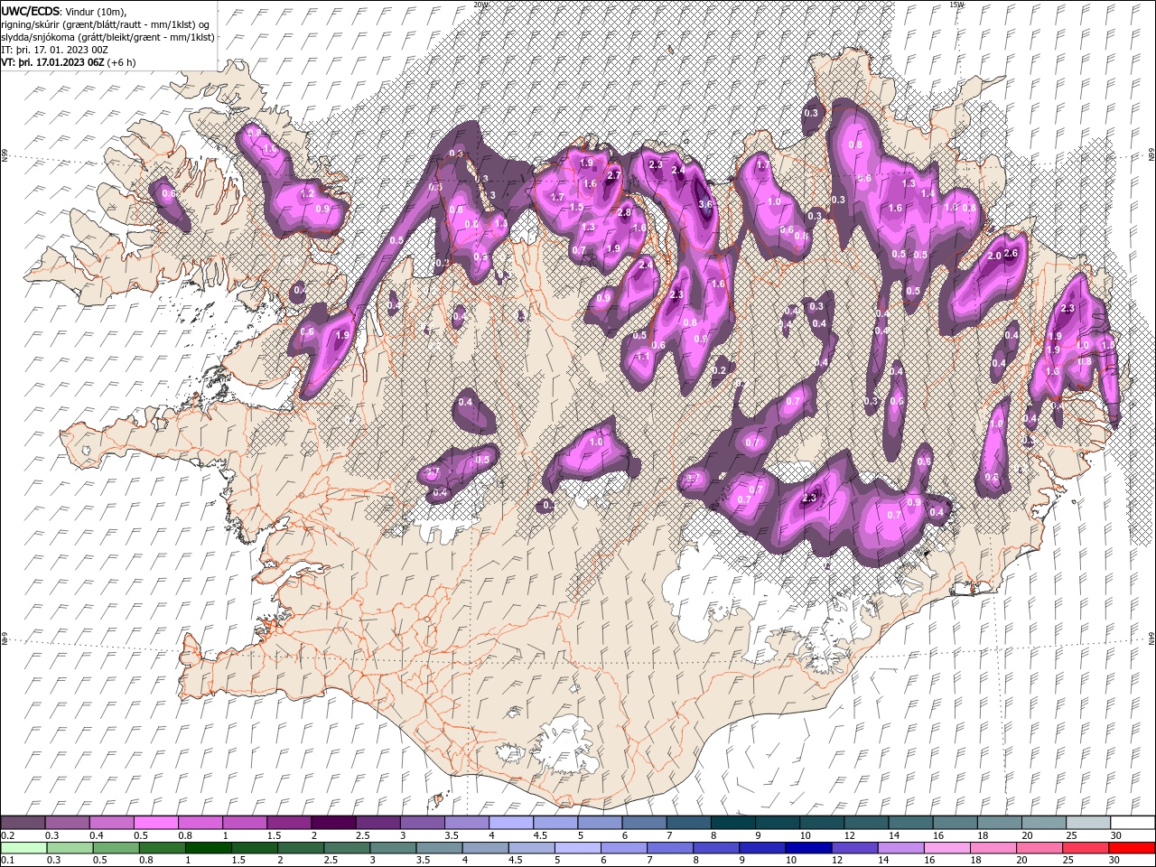Click the top-row swatch between 12 and 14

point(865,823)
